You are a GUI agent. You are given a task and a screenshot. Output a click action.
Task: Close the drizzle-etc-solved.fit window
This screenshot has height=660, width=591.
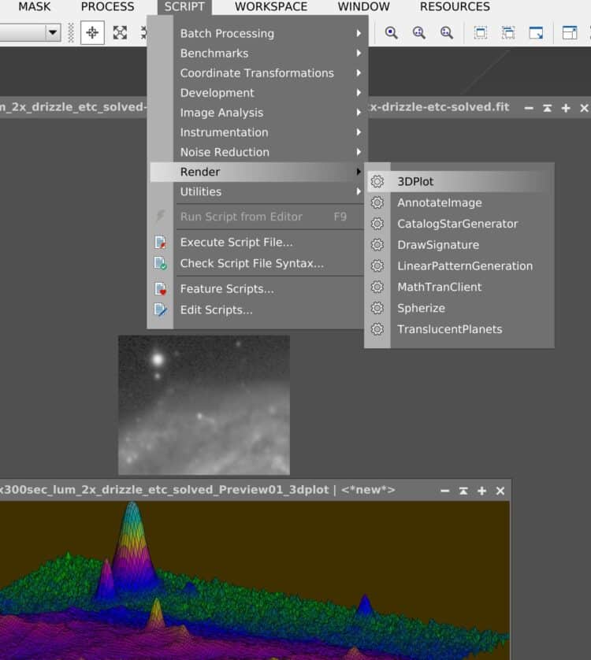click(x=584, y=108)
